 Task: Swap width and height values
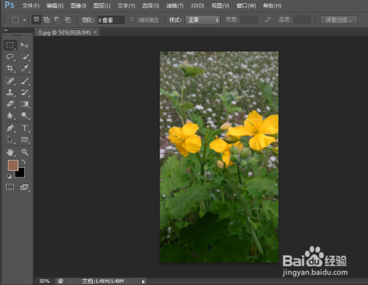pyautogui.click(x=268, y=20)
